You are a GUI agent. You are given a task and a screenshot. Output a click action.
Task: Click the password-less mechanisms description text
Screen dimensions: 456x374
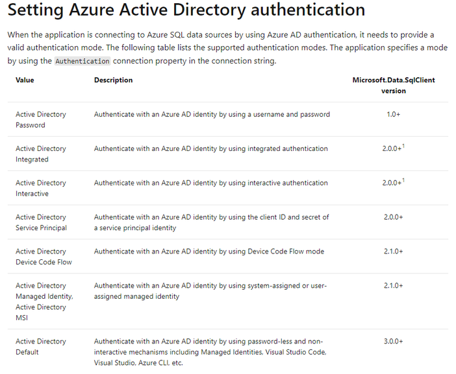click(x=210, y=352)
